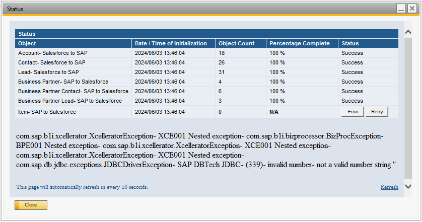422x222 pixels.
Task: Click the Refresh link
Action: click(389, 187)
